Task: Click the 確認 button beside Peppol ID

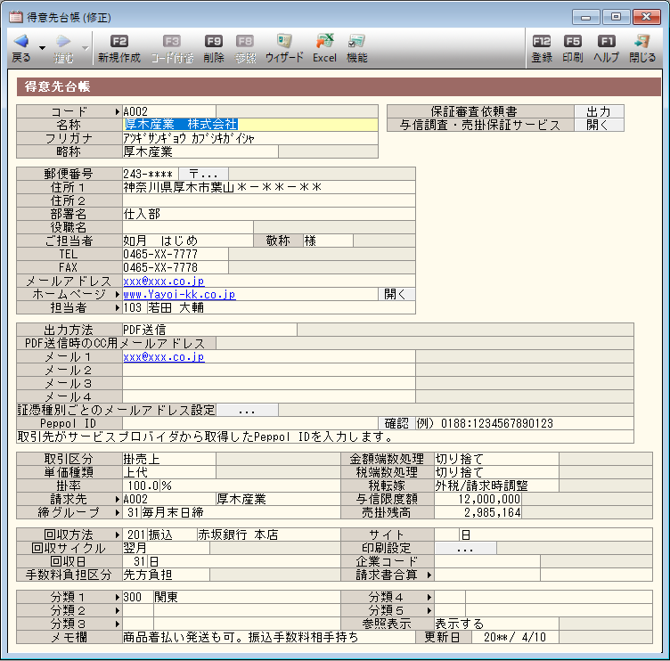Action: pos(396,423)
